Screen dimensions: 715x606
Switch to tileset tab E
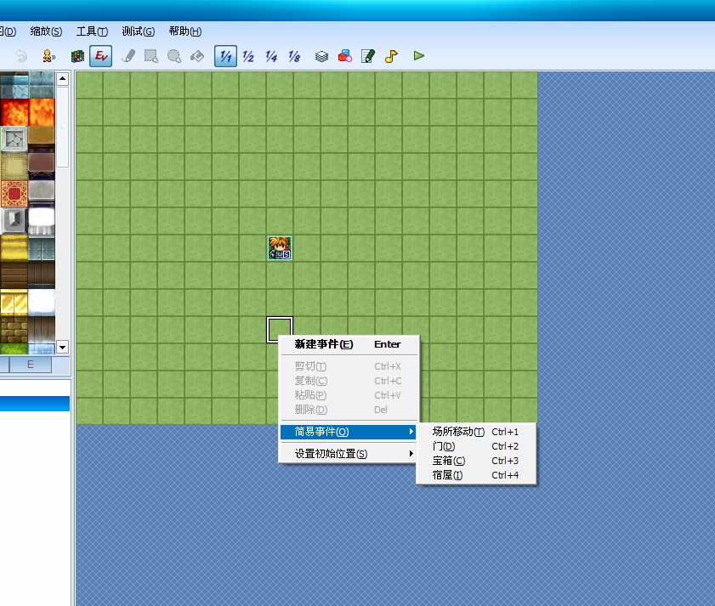[x=30, y=365]
